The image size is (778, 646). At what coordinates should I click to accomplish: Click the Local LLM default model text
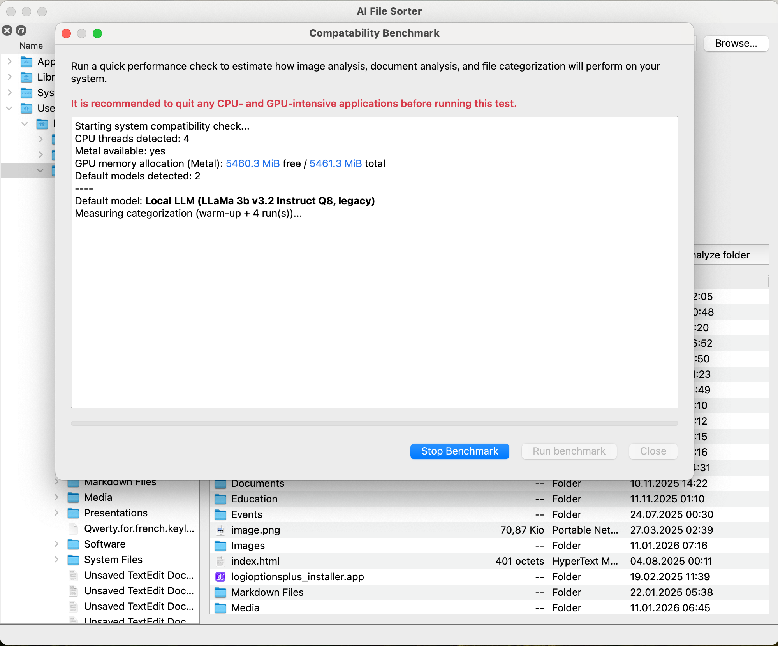click(260, 201)
